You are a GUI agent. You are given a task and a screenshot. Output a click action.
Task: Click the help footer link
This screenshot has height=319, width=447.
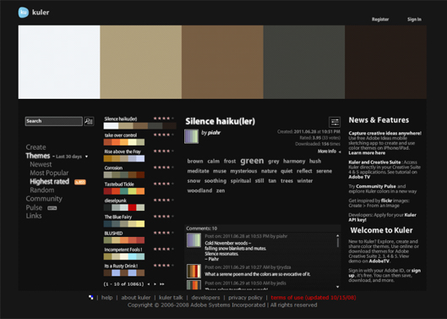107,298
